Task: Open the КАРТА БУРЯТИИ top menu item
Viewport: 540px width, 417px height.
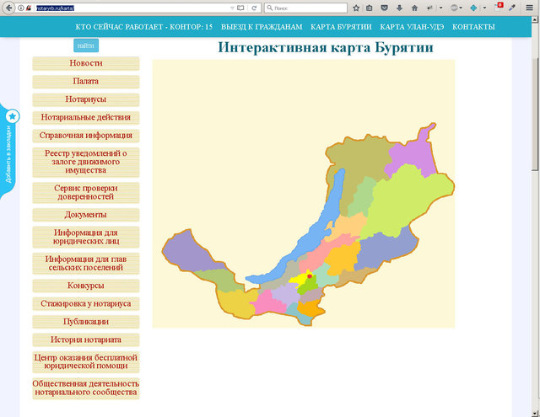Action: [341, 27]
